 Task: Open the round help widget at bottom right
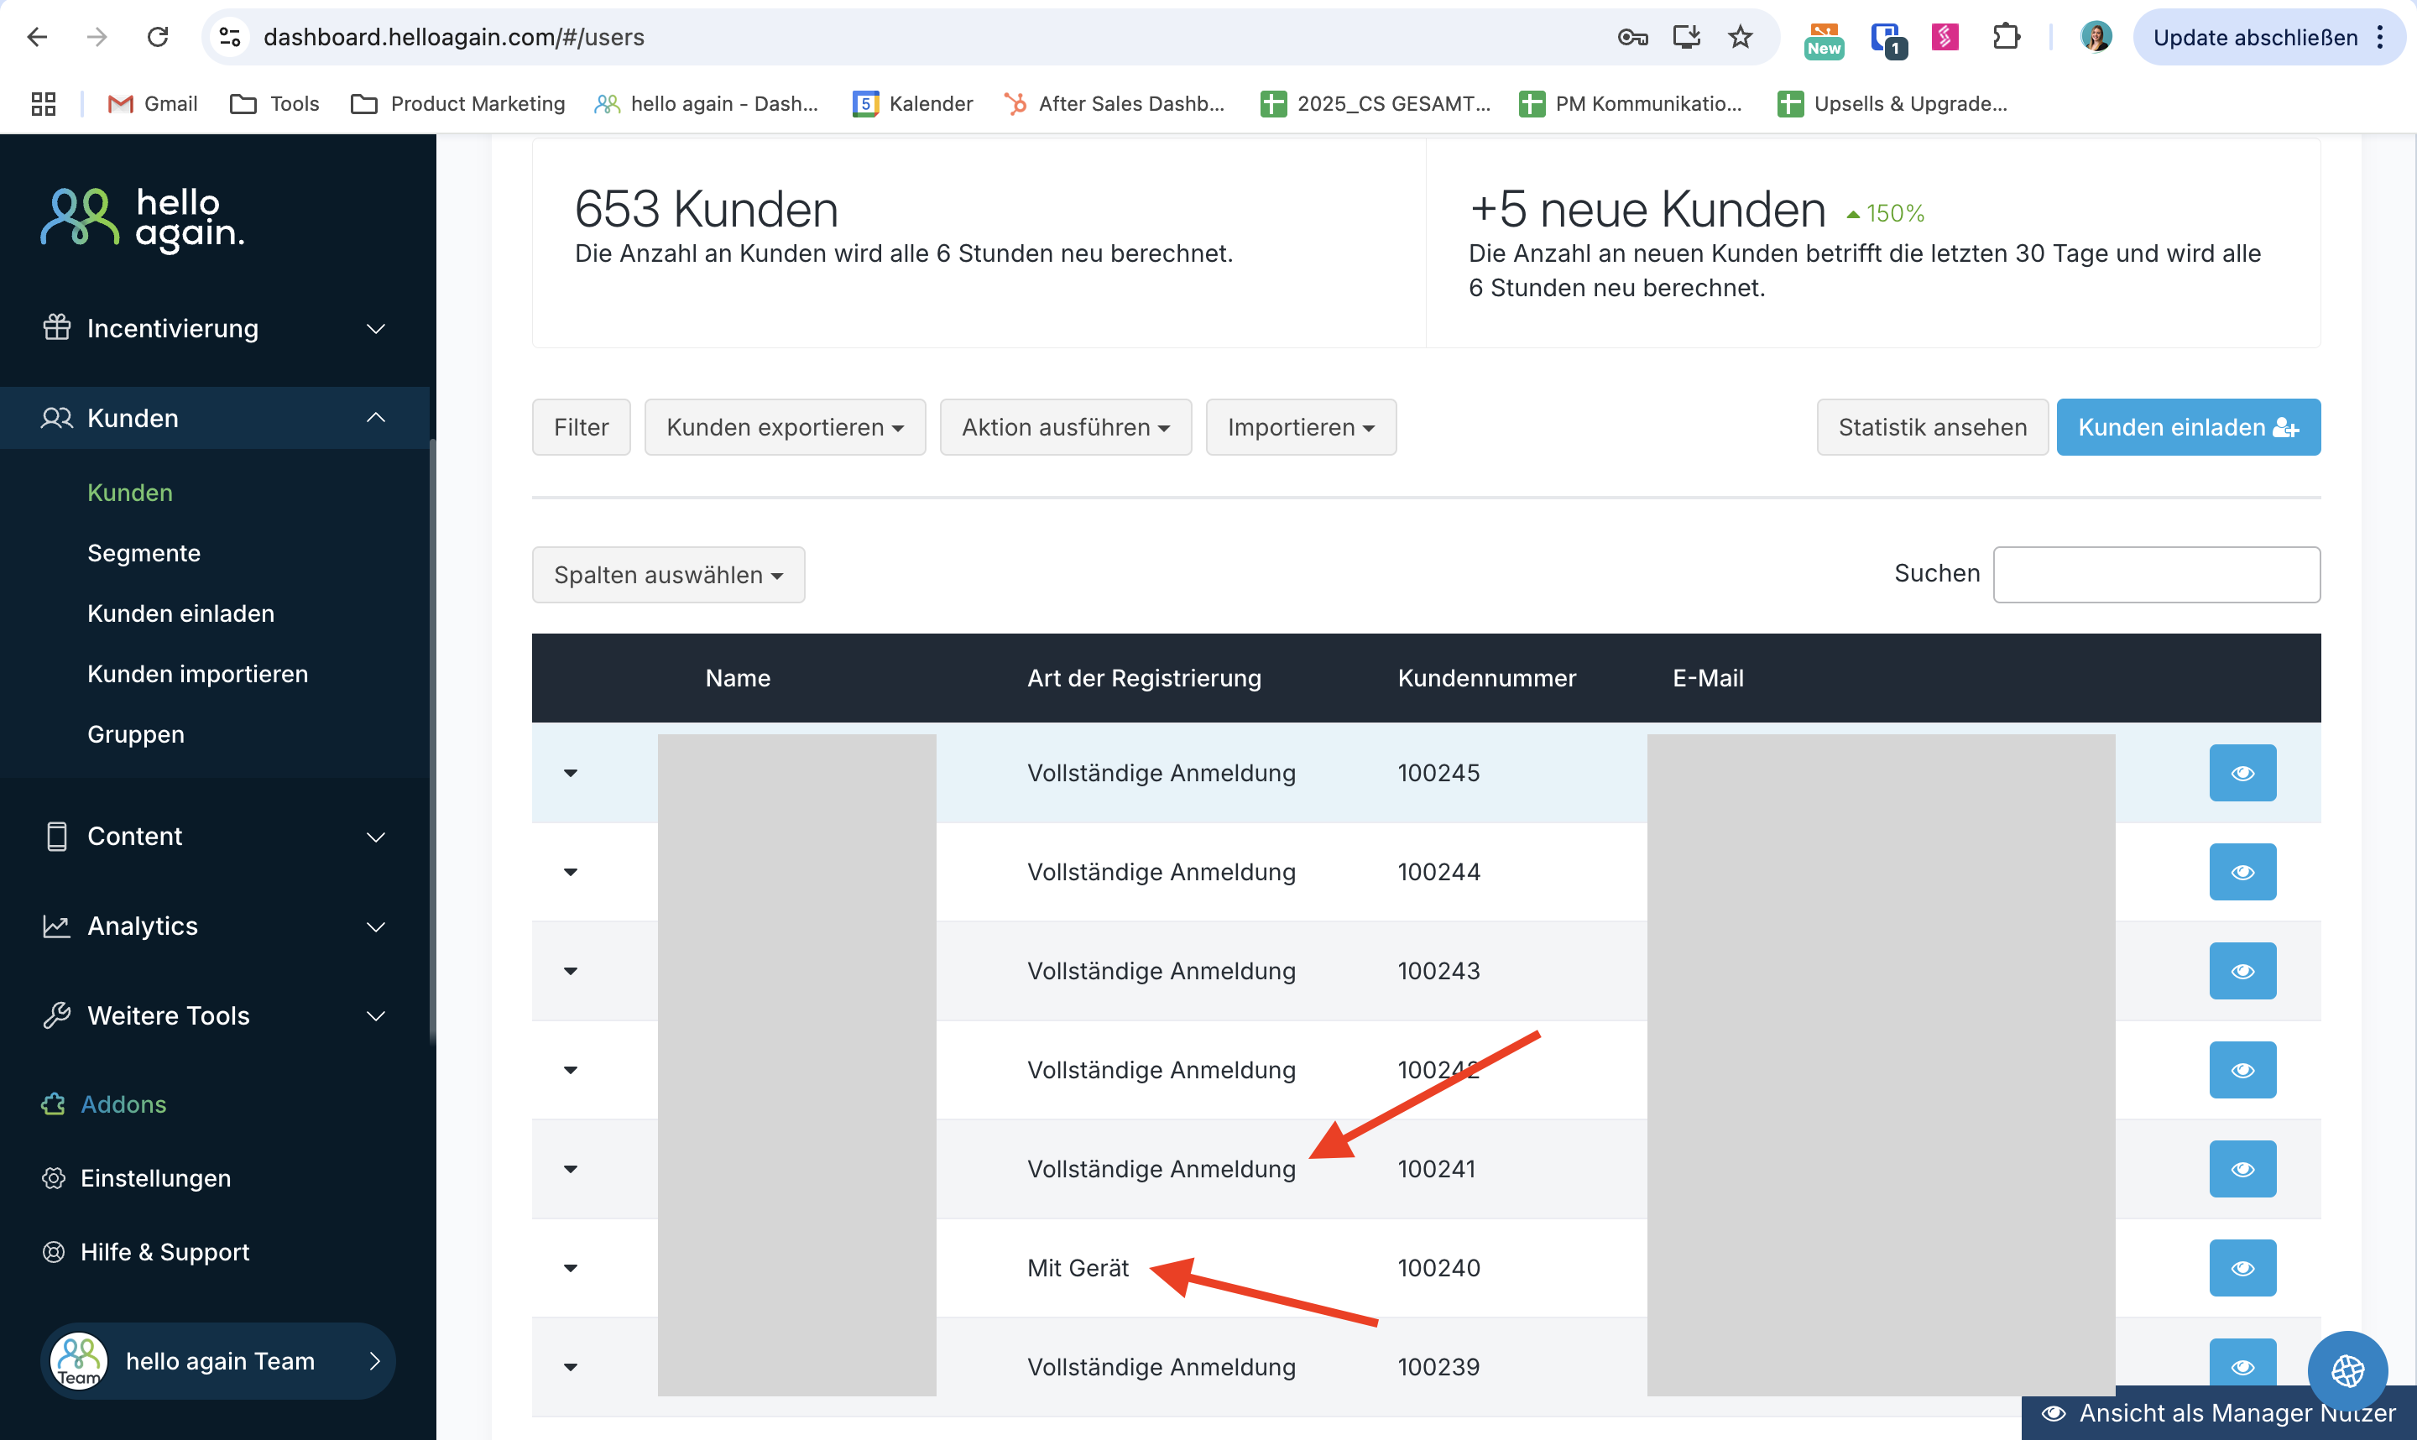[x=2347, y=1370]
